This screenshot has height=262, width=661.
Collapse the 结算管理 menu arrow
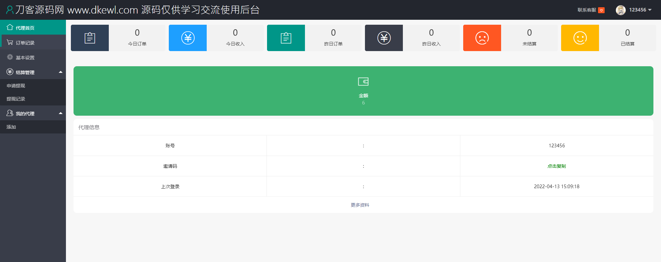pos(61,72)
